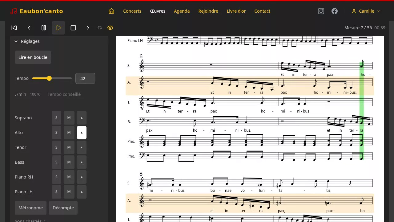Click the tempo value field showing 42
Screen dimensions: 394x222
coord(85,78)
